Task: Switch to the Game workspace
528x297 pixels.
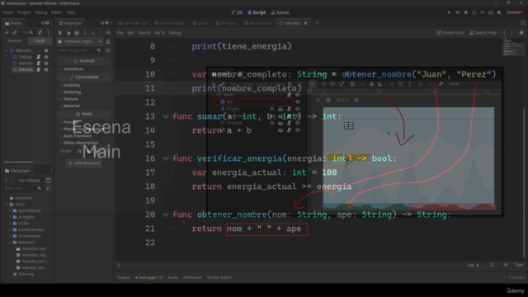Action: 280,12
